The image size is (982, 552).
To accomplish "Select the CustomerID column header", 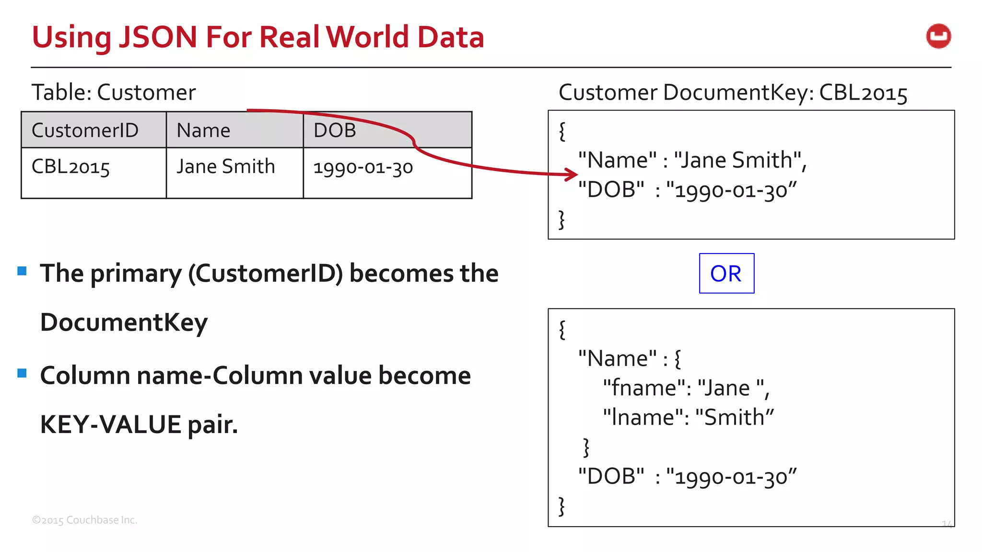I will pos(85,130).
